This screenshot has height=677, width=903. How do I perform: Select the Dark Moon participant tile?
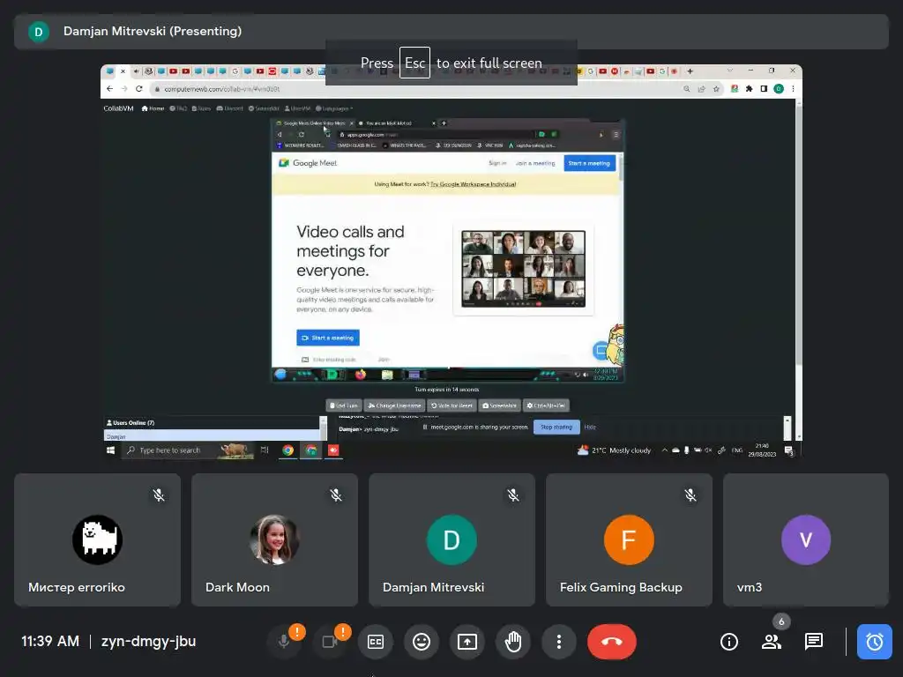pos(275,540)
